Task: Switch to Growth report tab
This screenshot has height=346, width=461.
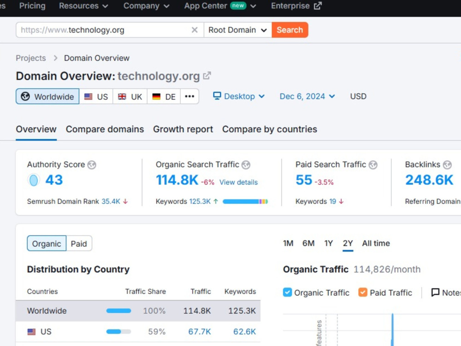Action: point(183,129)
